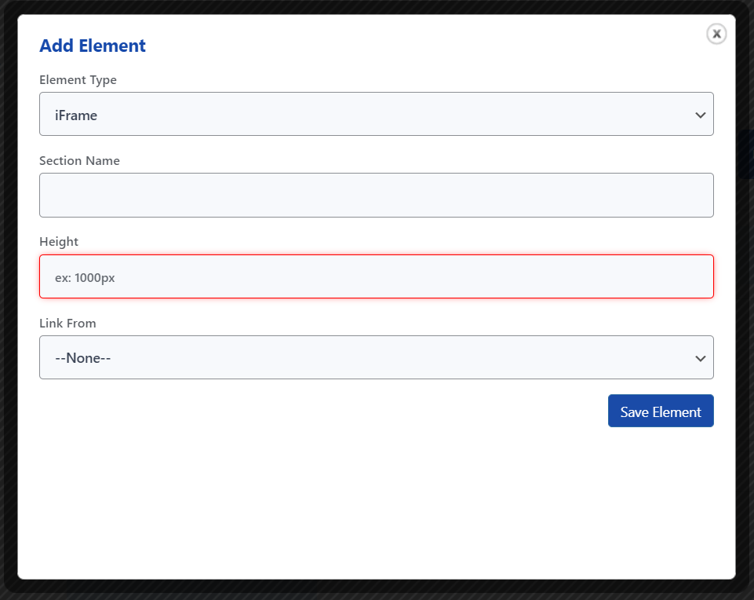Close the Add Element dialog
Screen dimensions: 754x600
[x=716, y=34]
